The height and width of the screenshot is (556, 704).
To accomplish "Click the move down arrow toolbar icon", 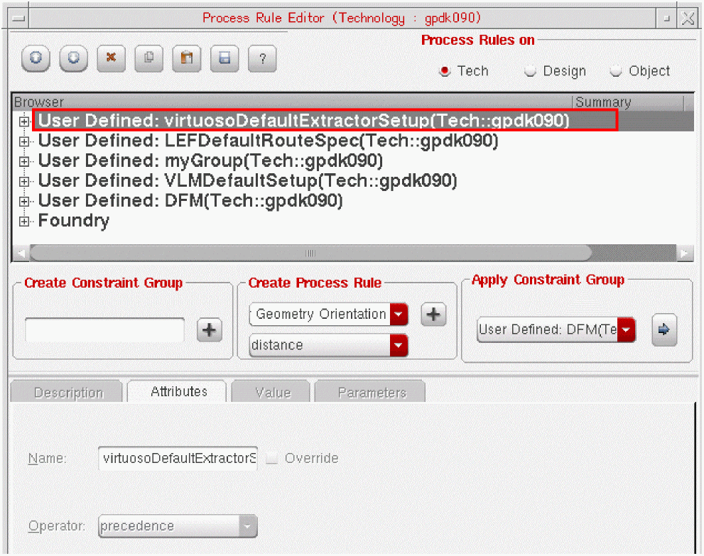I will click(x=74, y=58).
